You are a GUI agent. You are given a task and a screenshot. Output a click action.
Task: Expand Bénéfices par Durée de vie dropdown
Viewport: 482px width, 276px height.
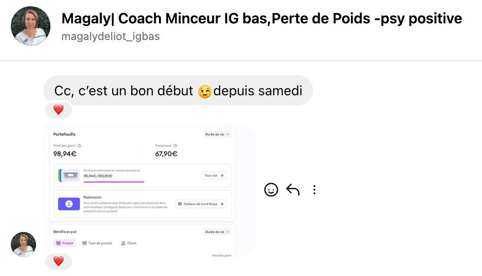tap(217, 232)
